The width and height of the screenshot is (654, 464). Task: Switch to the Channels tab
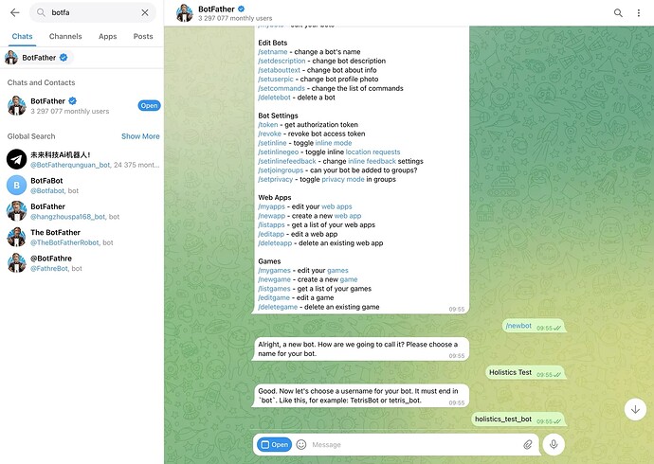click(x=65, y=36)
